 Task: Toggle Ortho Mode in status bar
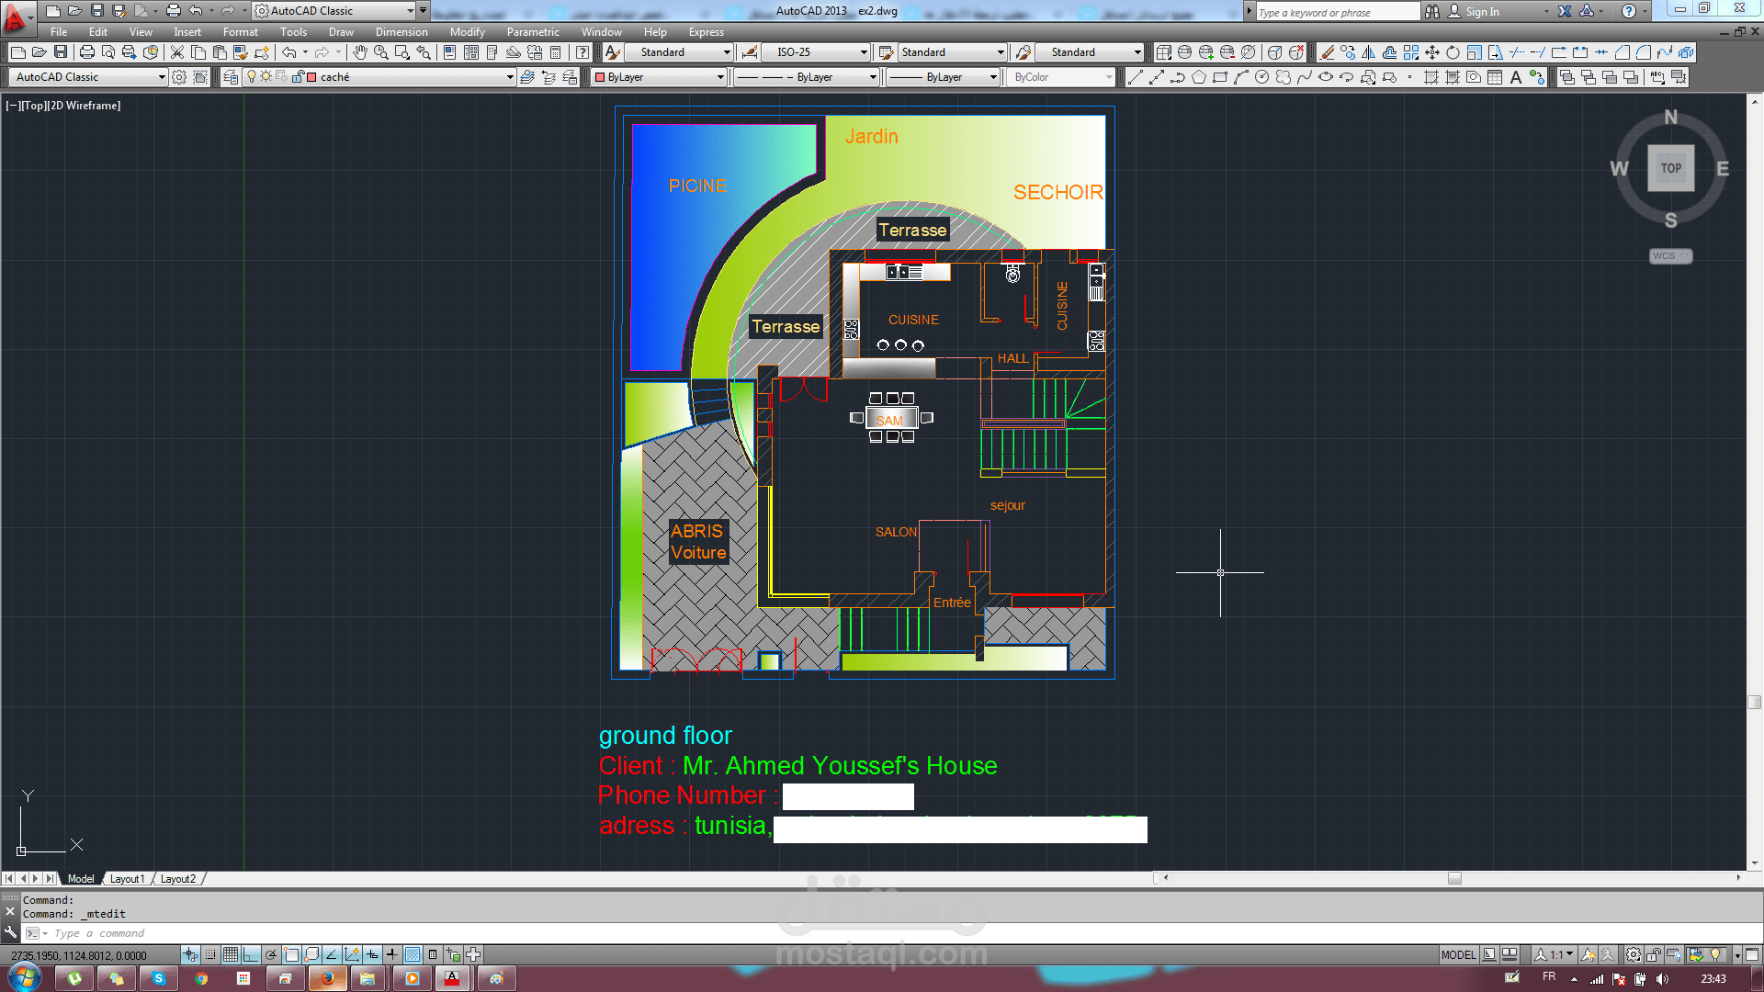click(251, 954)
